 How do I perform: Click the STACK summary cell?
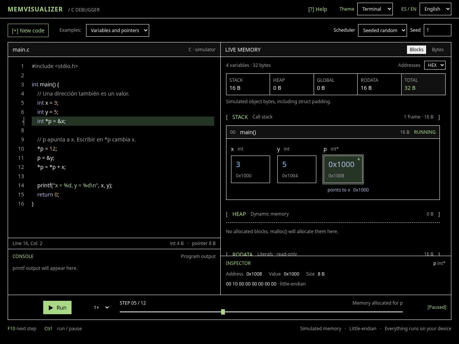coord(248,84)
